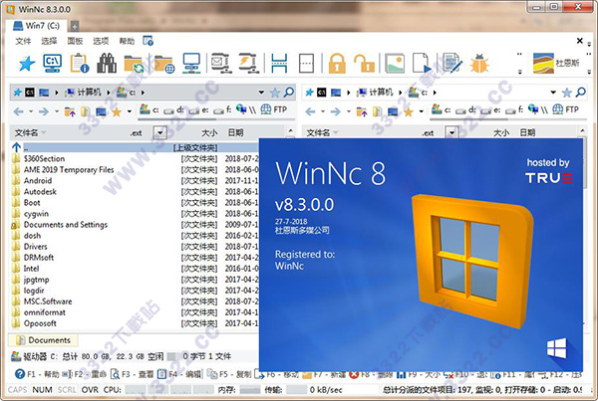This screenshot has height=401, width=598.
Task: Click F5 - 复制 function button
Action: (x=229, y=374)
